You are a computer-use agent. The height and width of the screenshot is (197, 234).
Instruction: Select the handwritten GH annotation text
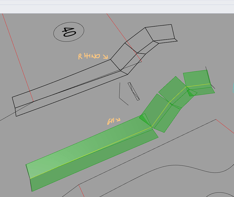(111, 121)
